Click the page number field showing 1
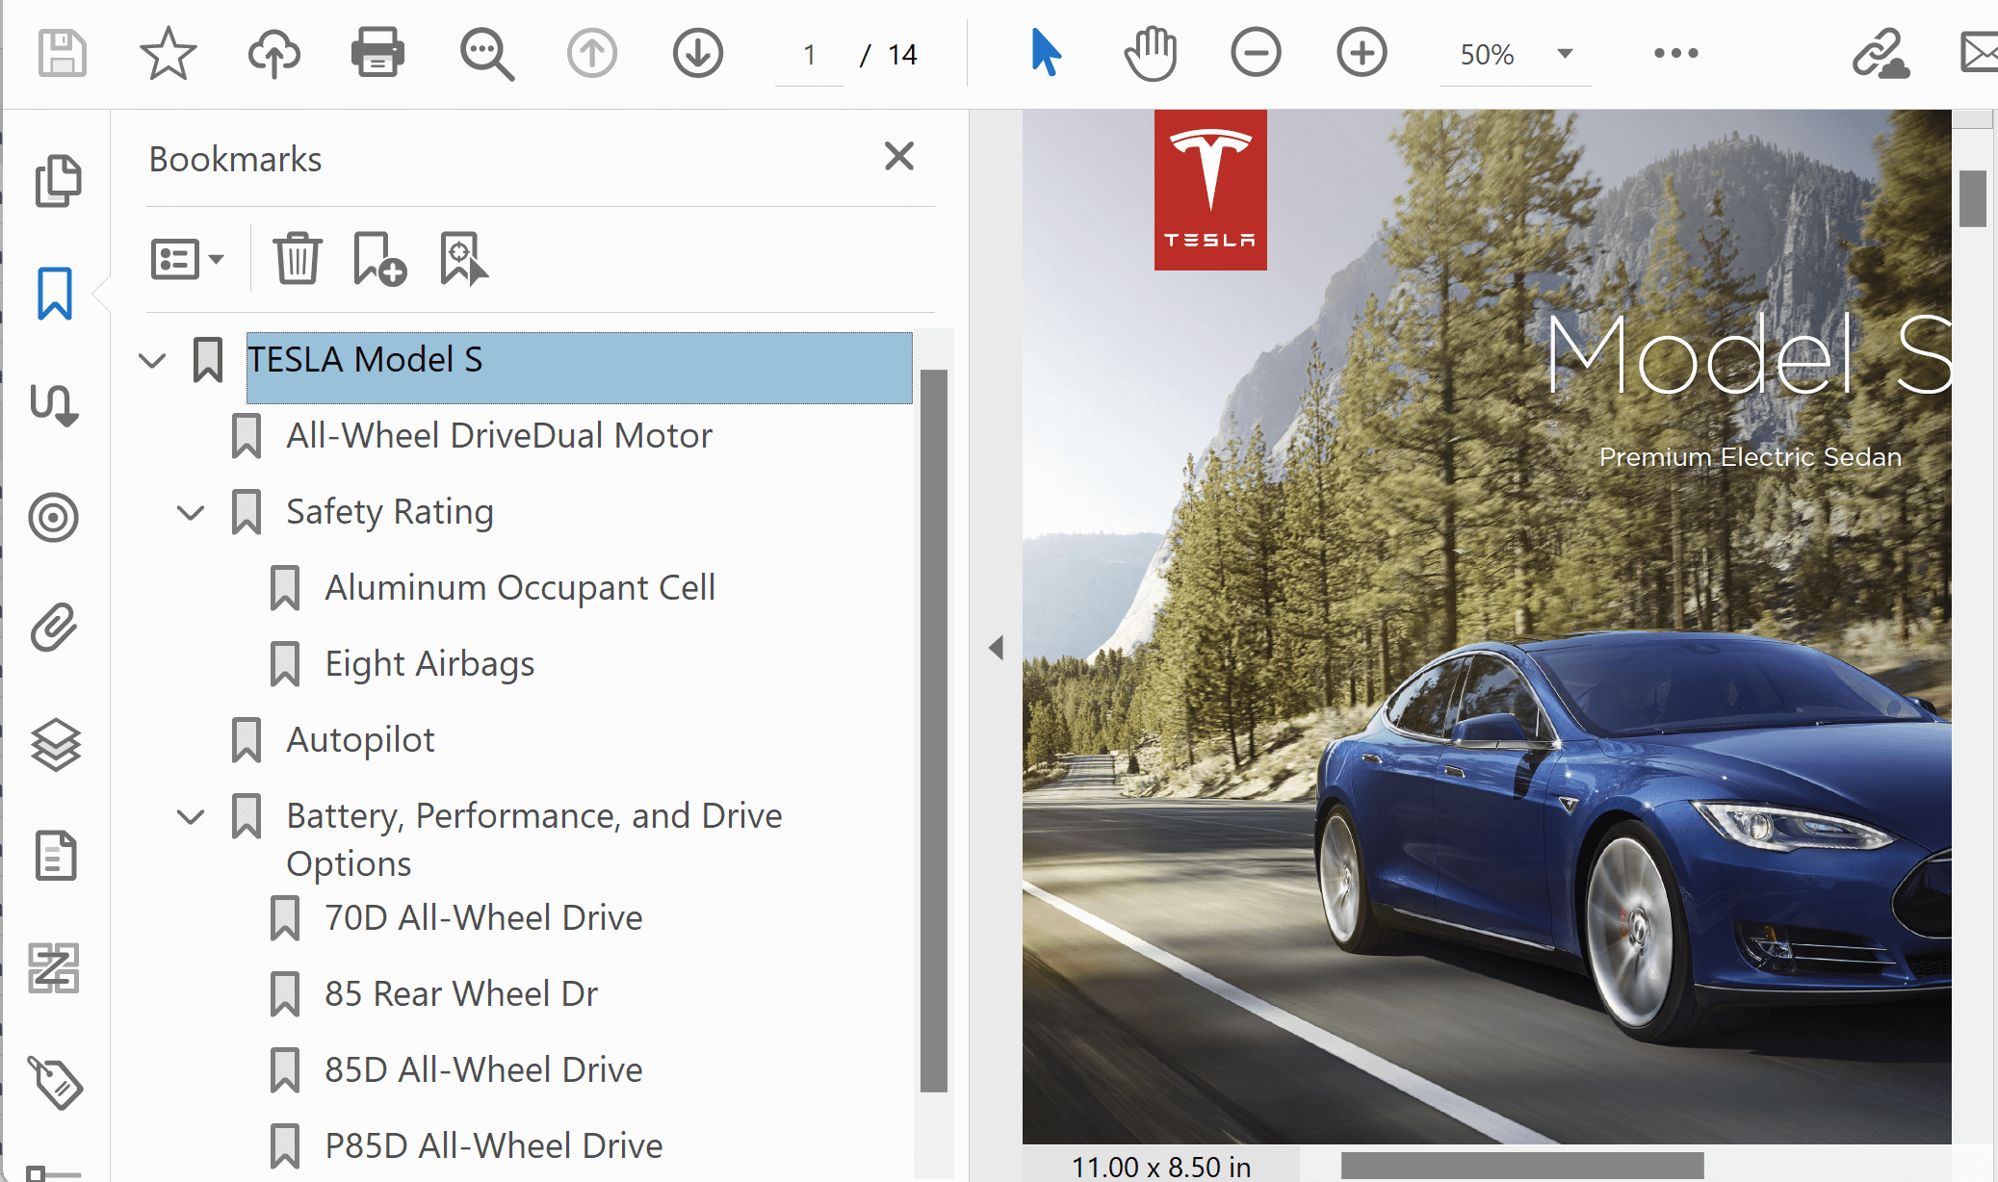The width and height of the screenshot is (1998, 1182). pos(809,55)
